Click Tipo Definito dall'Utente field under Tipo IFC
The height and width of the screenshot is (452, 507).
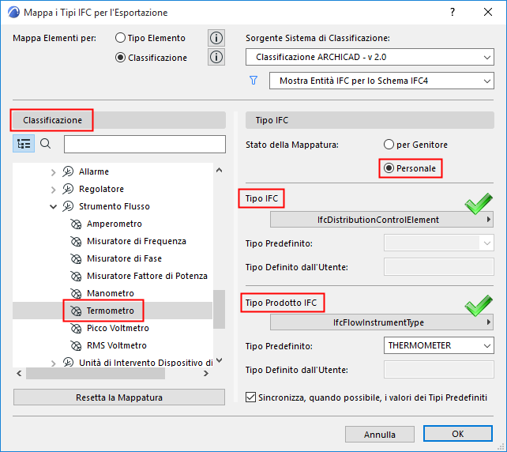(x=439, y=267)
